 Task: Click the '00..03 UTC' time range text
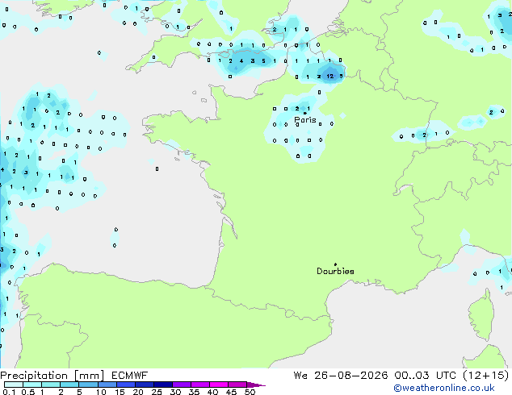click(425, 376)
